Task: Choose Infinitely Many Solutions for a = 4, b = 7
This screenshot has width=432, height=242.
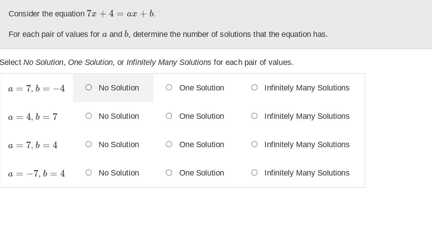Action: tap(254, 116)
